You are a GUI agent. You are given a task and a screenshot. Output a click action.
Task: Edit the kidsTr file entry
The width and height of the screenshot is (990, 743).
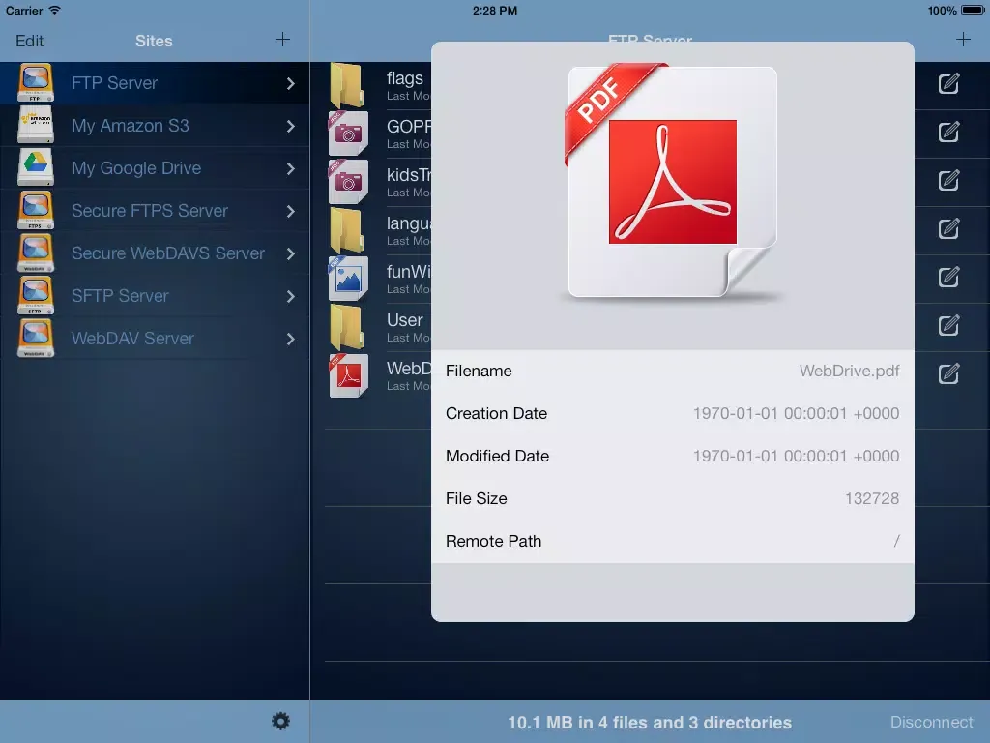click(x=948, y=180)
